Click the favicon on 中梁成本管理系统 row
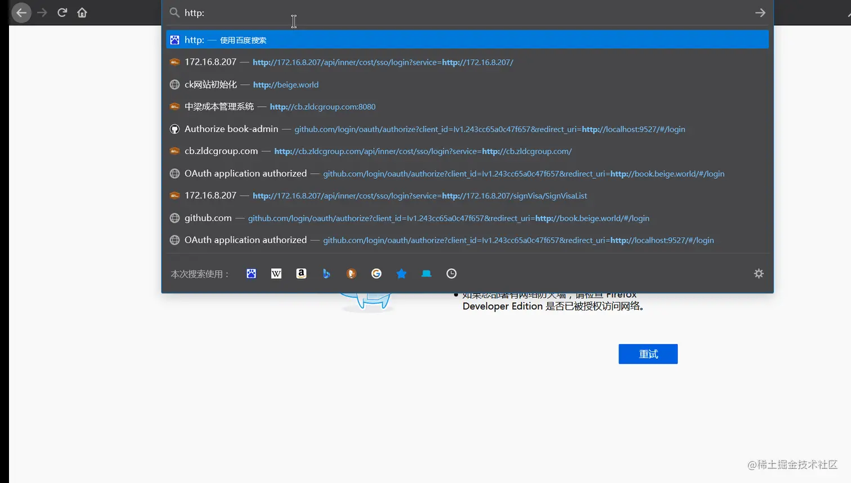This screenshot has height=483, width=851. (174, 106)
